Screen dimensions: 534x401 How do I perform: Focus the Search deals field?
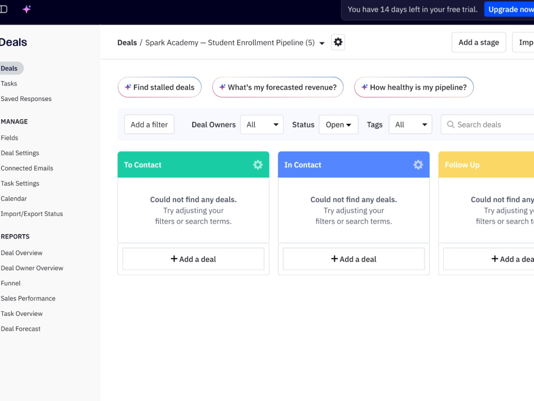[488, 125]
